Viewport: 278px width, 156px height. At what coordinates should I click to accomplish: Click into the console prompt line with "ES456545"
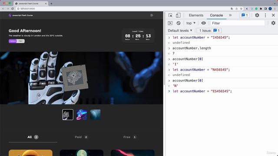pos(202,91)
